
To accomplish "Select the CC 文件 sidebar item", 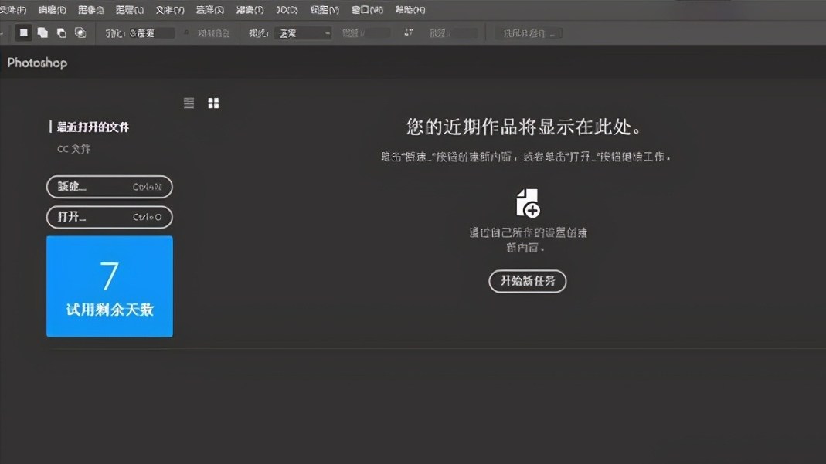I will [73, 148].
